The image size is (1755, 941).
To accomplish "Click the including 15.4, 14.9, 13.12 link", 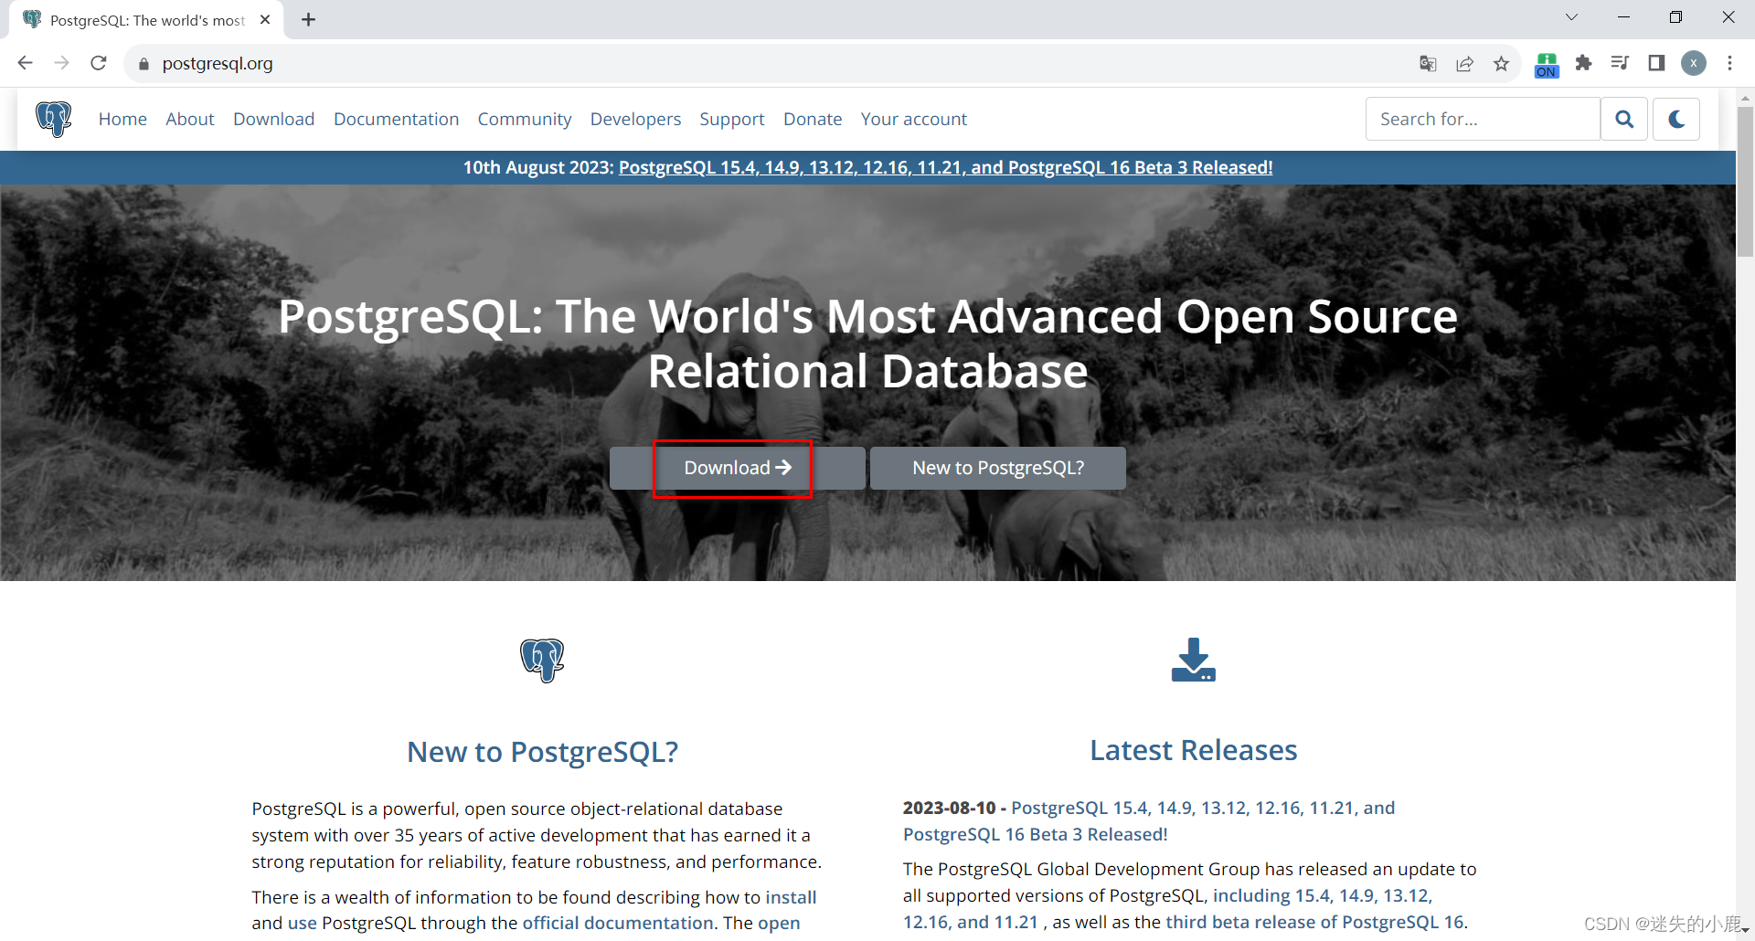I will point(1167,908).
